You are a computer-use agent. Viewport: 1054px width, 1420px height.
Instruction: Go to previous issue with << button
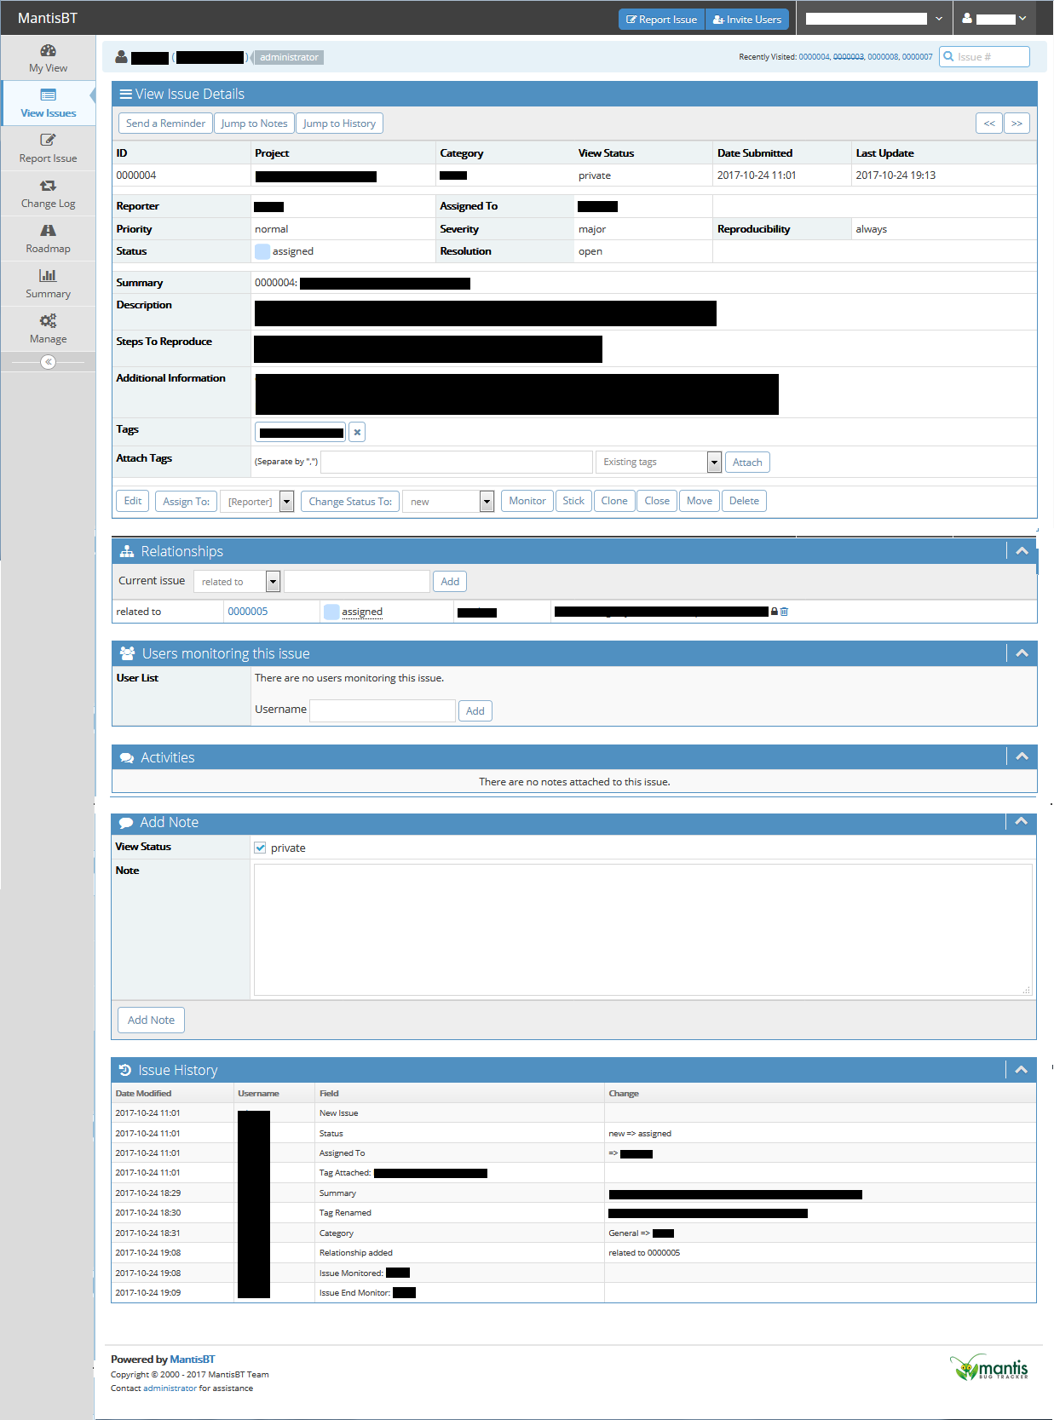point(989,124)
